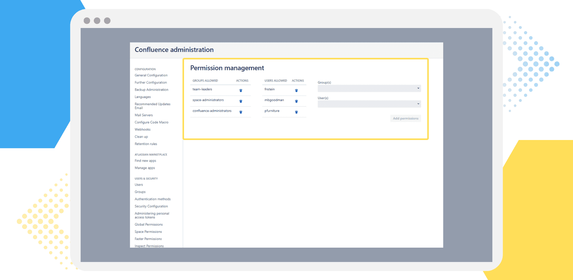The height and width of the screenshot is (280, 573).
Task: Open Languages settings
Action: point(143,97)
